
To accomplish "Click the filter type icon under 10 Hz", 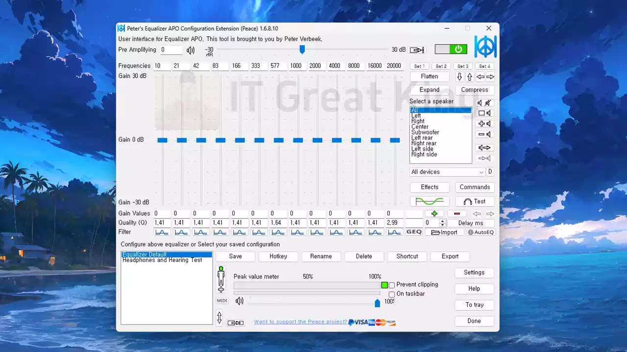I will 162,232.
